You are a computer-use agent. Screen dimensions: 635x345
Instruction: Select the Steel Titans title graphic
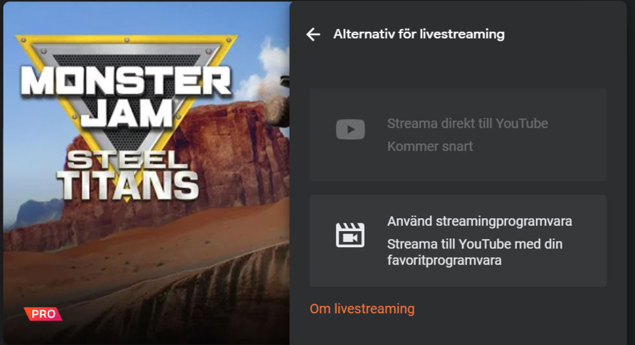pyautogui.click(x=128, y=175)
